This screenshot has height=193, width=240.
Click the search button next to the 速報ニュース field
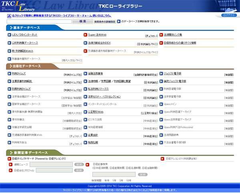pyautogui.click(x=79, y=164)
